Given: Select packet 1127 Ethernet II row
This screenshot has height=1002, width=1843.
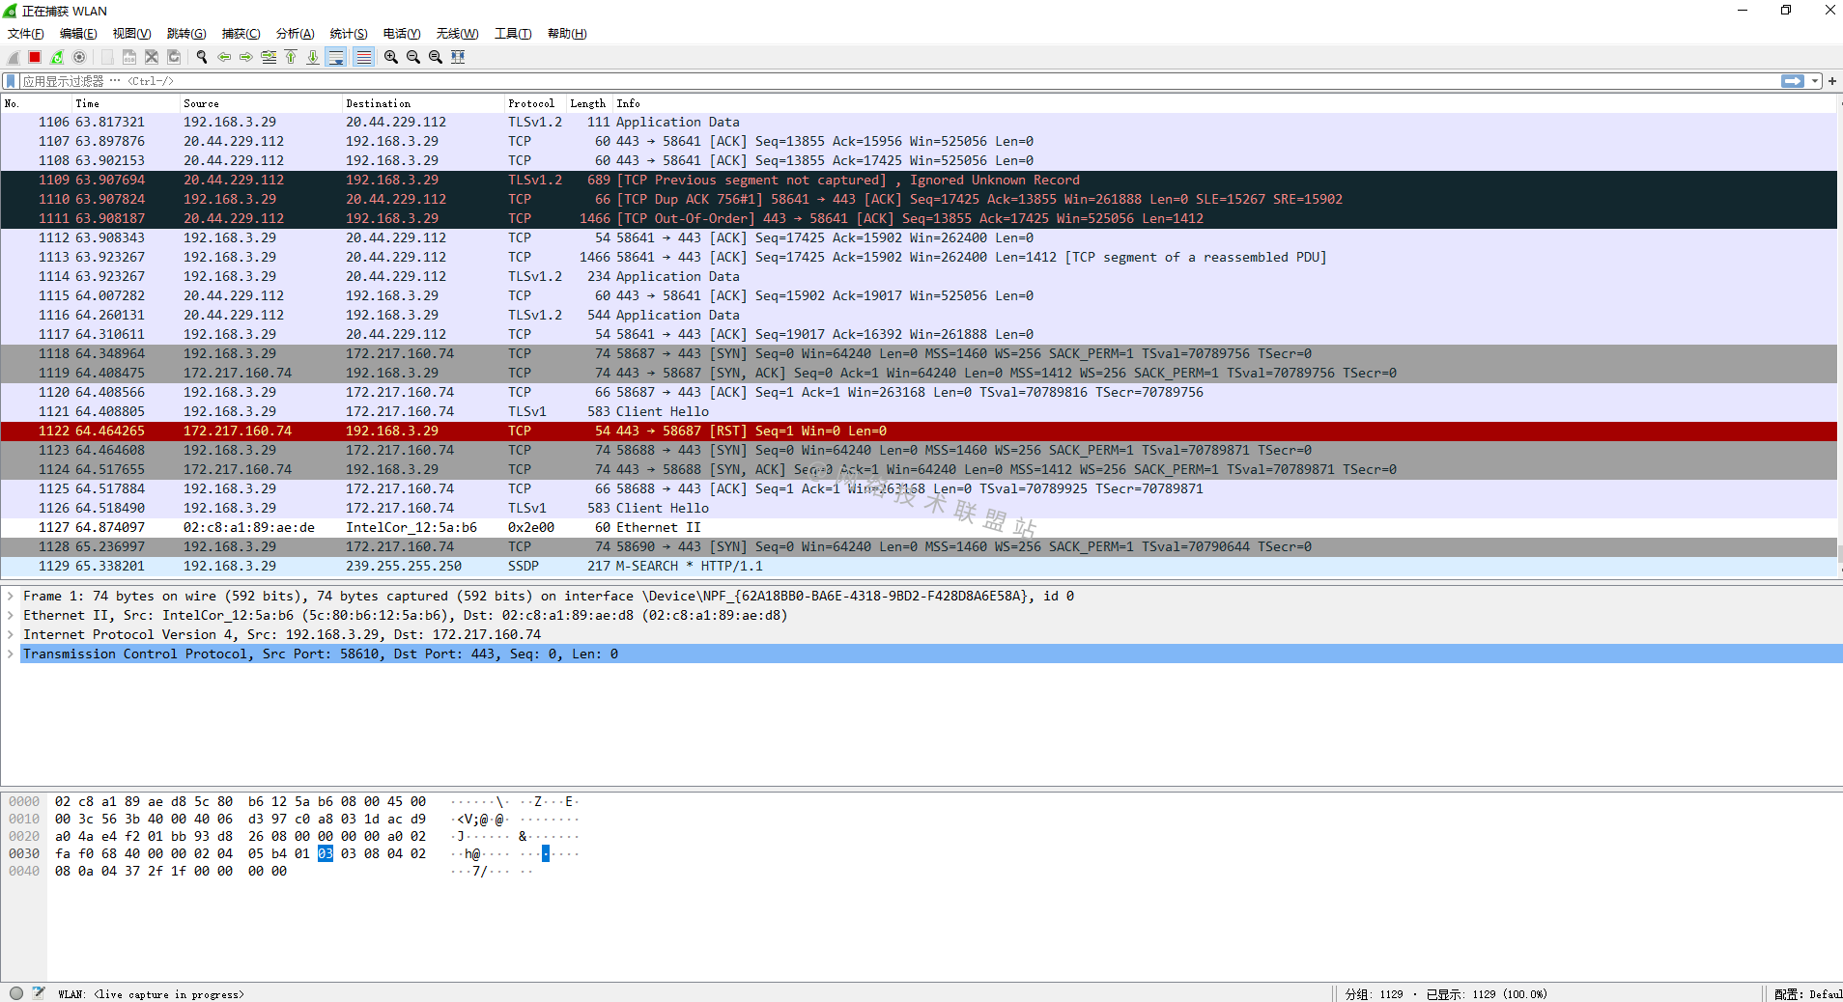Looking at the screenshot, I should pos(918,528).
